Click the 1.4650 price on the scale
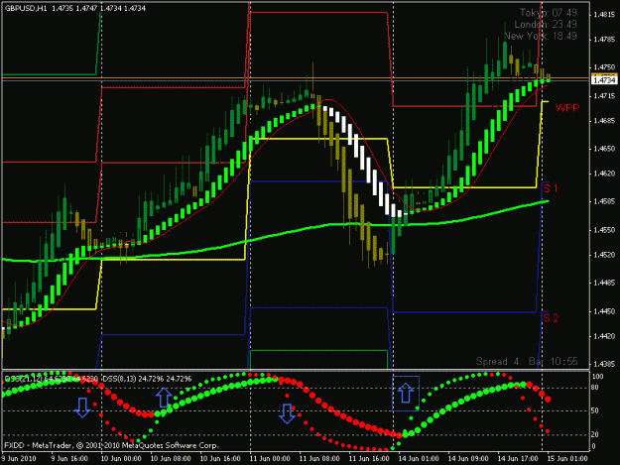 coord(604,149)
